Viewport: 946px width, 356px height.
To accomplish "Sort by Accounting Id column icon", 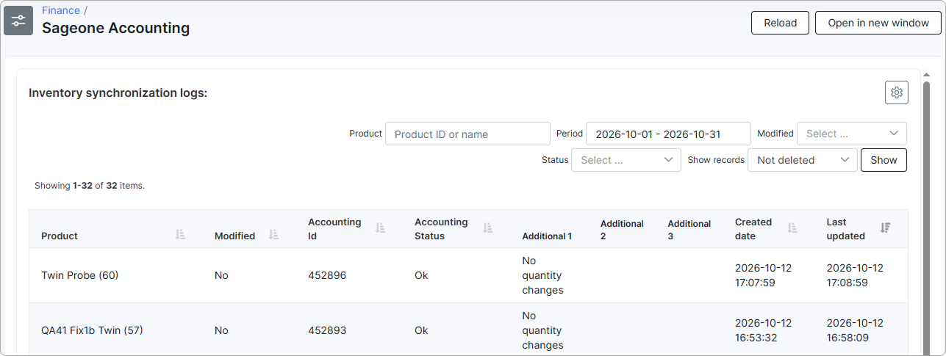I will coord(381,228).
